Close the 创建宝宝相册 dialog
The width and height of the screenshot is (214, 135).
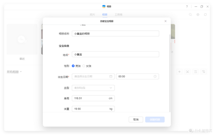click(x=166, y=21)
